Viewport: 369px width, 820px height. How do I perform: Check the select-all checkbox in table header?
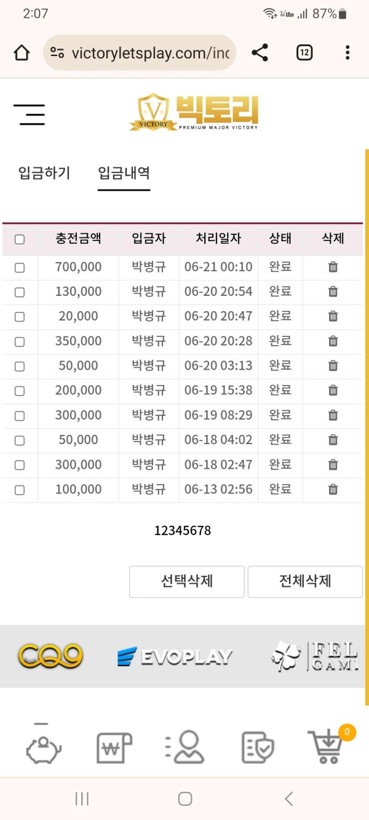point(20,239)
